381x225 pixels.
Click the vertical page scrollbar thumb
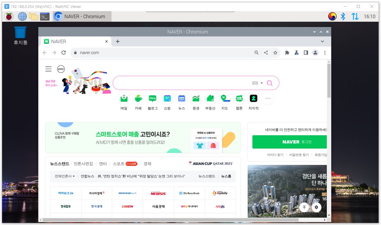tap(329, 81)
